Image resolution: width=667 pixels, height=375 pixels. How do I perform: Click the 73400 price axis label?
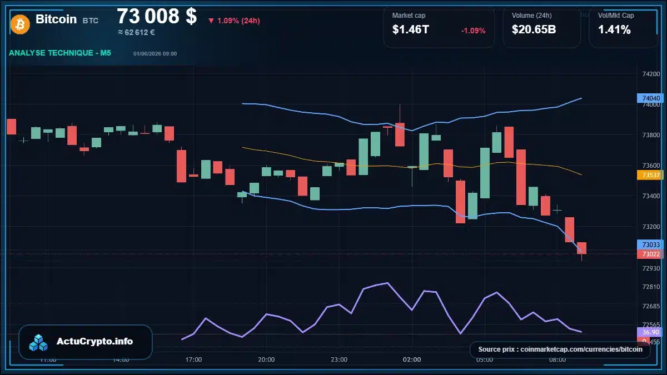pos(651,196)
